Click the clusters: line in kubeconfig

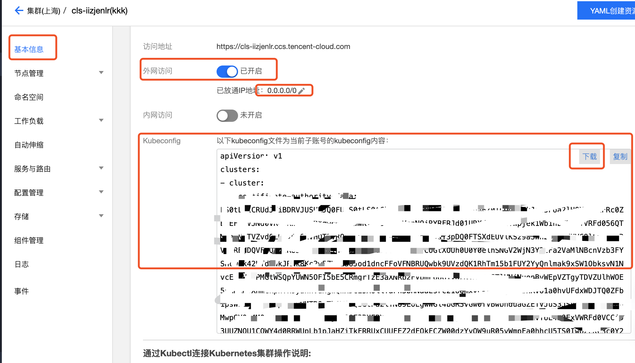click(x=240, y=170)
